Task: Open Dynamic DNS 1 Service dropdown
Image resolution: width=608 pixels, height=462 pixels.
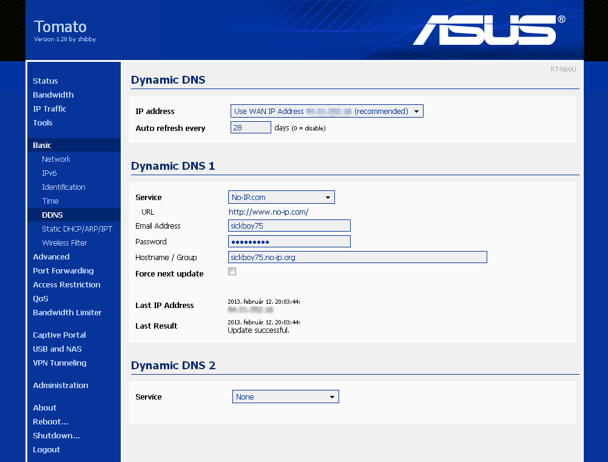Action: coord(282,197)
